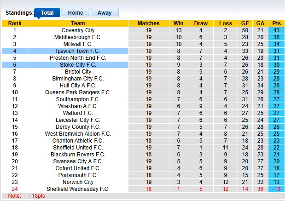This screenshot has height=201, width=285.
Task: Open Middlesbrough F.C. team page
Action: (78, 37)
